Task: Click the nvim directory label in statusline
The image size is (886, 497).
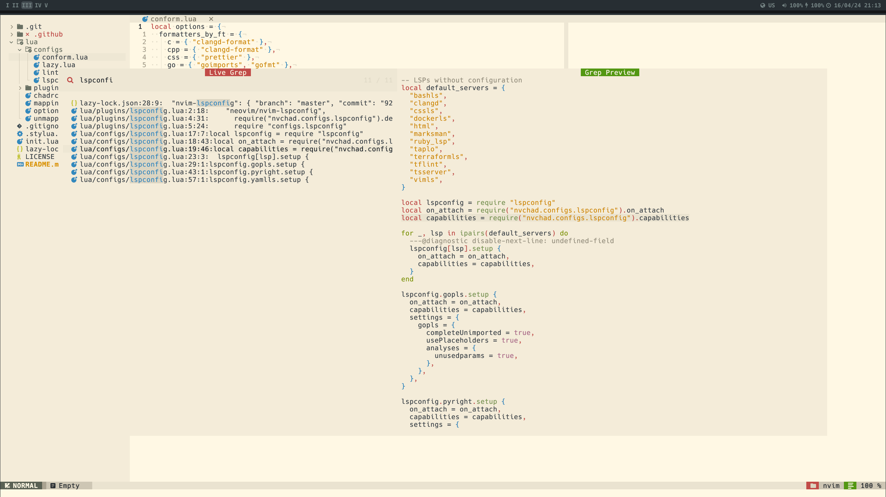Action: coord(831,486)
